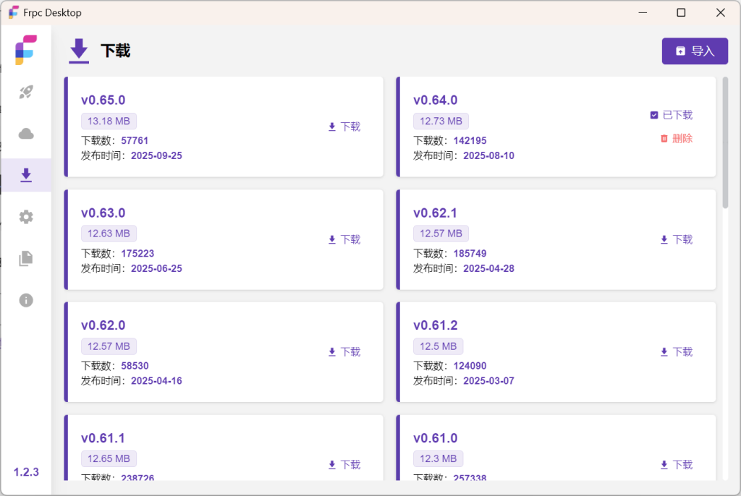Download version v0.63.0
Viewport: 741px width, 496px height.
[x=344, y=239]
